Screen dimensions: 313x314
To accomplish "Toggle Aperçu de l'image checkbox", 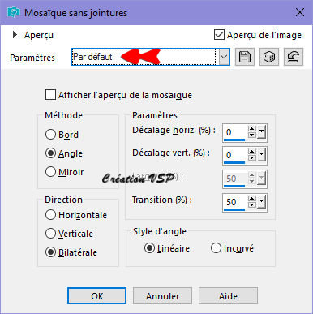I will point(219,35).
